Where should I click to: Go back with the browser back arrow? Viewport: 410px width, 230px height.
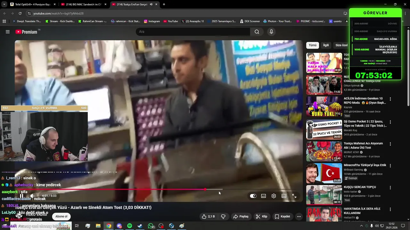point(4,13)
